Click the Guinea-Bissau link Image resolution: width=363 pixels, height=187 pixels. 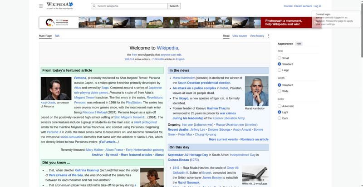[x=178, y=160]
